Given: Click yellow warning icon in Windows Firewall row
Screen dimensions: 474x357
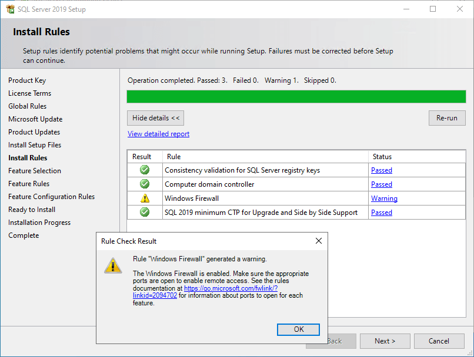Looking at the screenshot, I should [145, 198].
